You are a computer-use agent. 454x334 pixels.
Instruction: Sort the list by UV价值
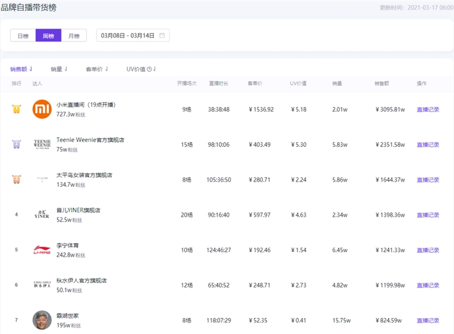point(141,69)
